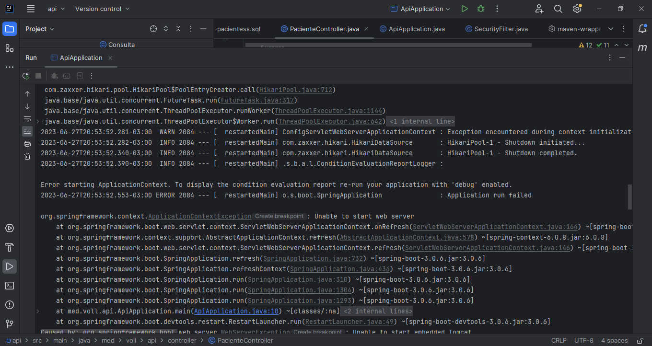This screenshot has height=346, width=652.
Task: Show hidden editor tabs dropdown
Action: 610,29
